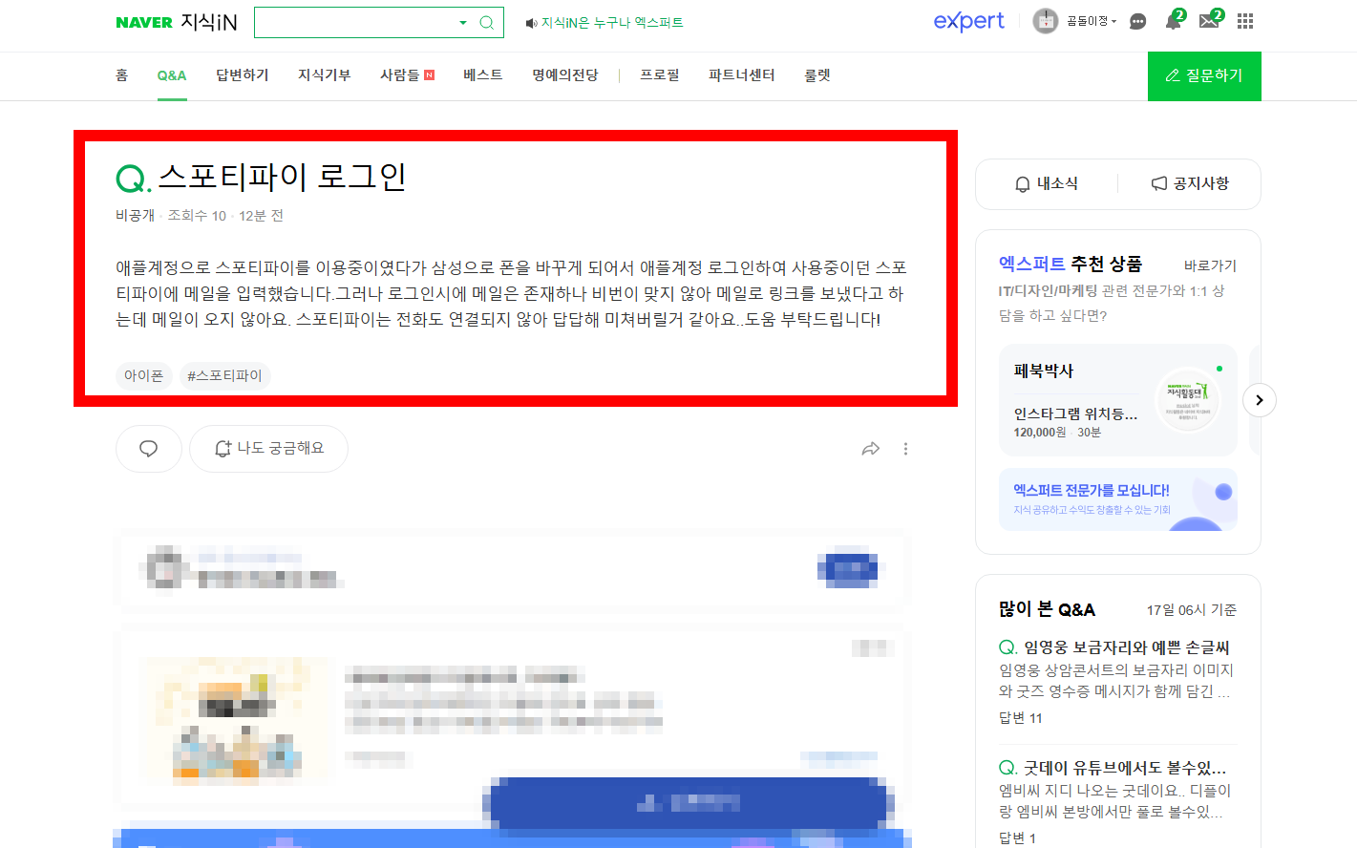Open the 페북박사 expert card

tap(1118, 400)
